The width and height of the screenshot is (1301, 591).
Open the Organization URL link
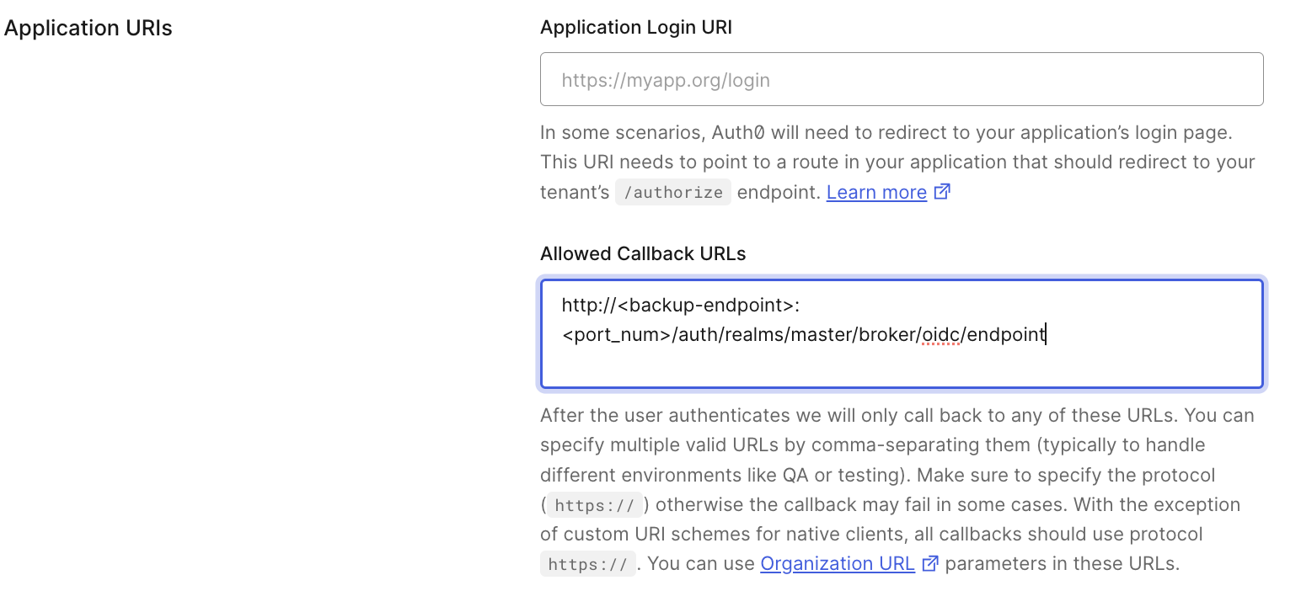point(837,564)
